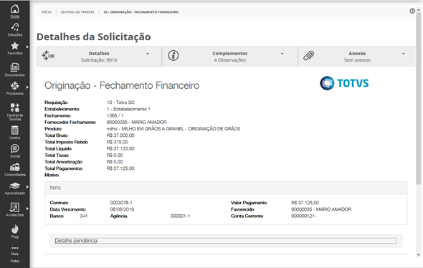
Task: Open Aprendizado graduation cap icon
Action: point(15,186)
